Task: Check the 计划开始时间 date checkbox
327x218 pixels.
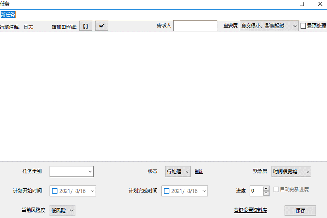Action: [55, 191]
